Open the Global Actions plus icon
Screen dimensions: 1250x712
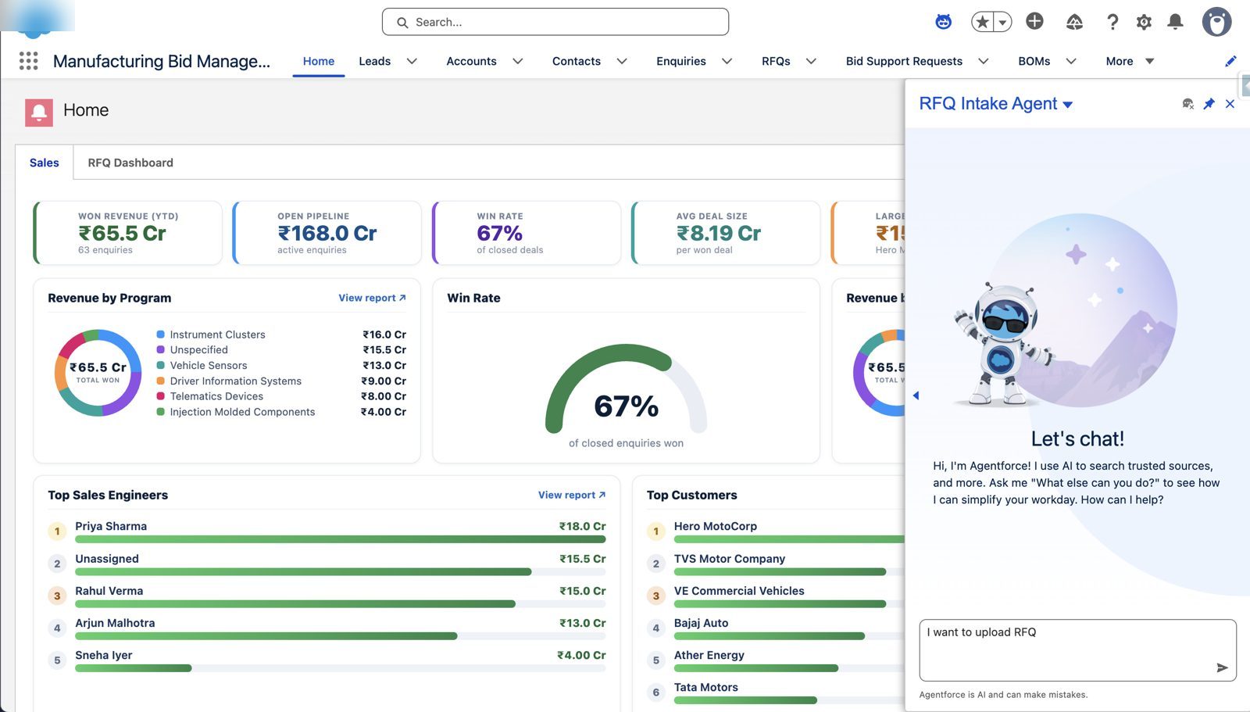1034,22
